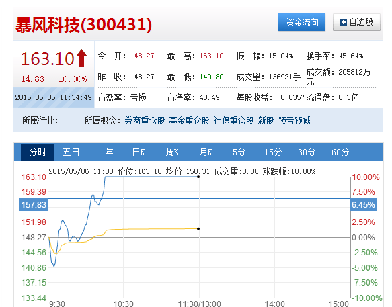The width and height of the screenshot is (392, 307).
Task: Click the 换手率 value 45.64%
Action: (x=351, y=56)
